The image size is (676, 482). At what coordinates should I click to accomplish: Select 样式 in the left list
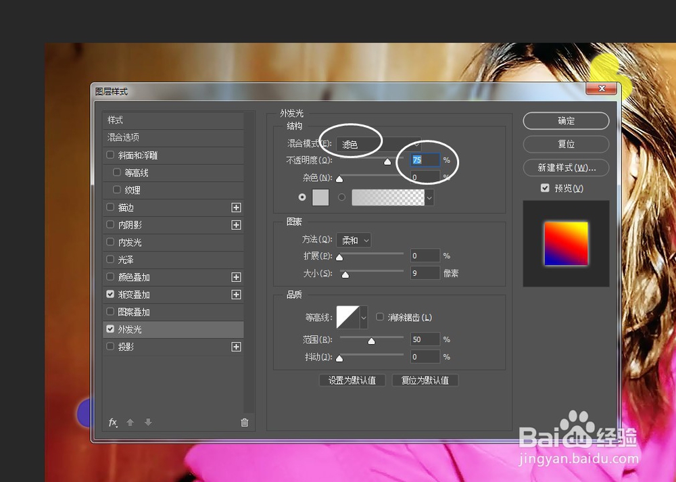click(173, 120)
